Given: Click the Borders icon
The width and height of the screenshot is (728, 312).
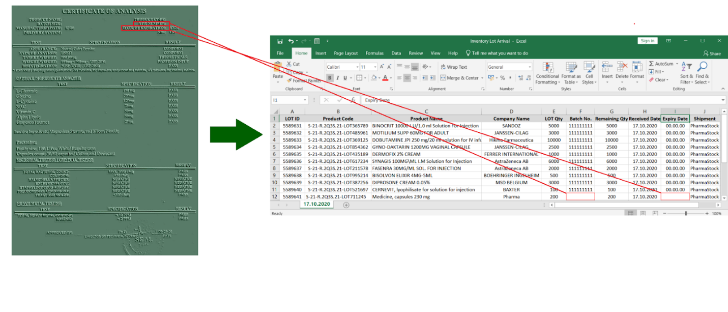Looking at the screenshot, I should [x=359, y=78].
